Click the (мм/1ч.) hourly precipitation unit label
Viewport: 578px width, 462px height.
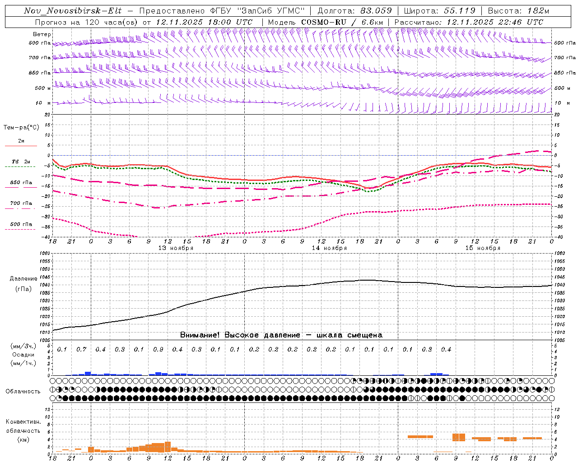pyautogui.click(x=23, y=363)
